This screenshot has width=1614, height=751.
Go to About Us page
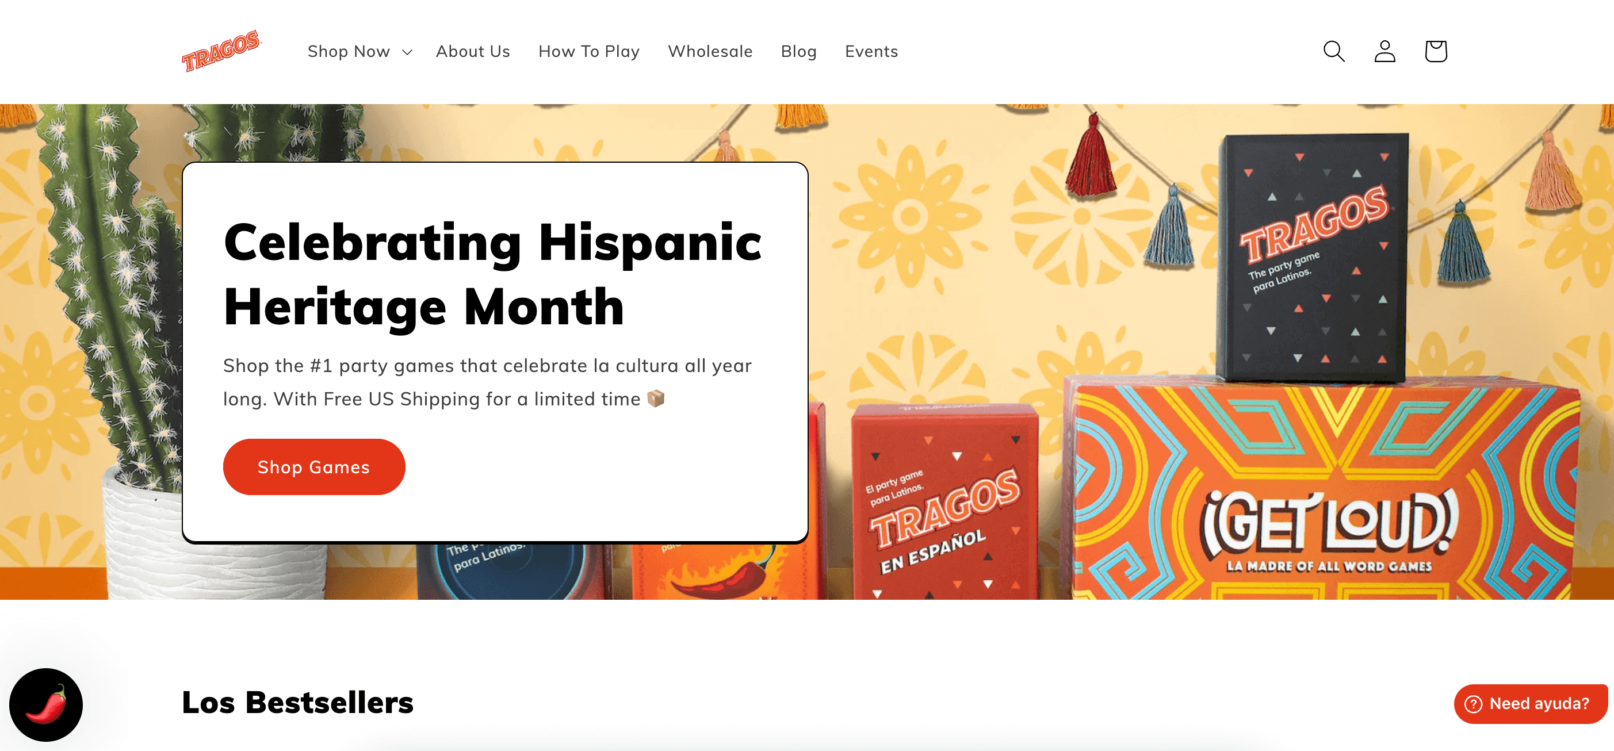tap(473, 51)
